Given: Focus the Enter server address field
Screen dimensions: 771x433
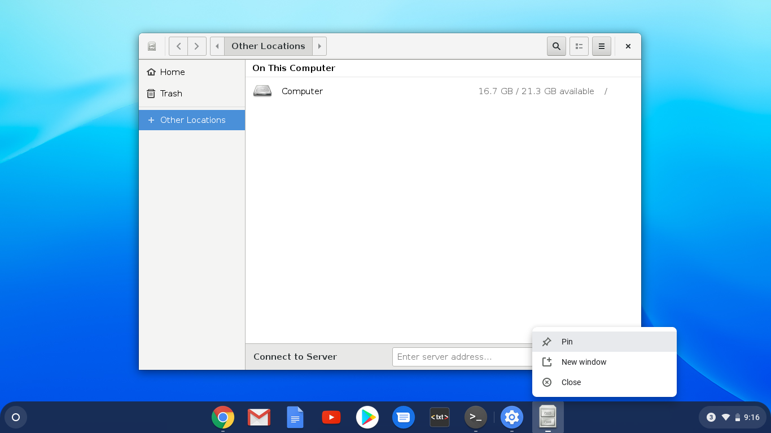Looking at the screenshot, I should point(462,357).
